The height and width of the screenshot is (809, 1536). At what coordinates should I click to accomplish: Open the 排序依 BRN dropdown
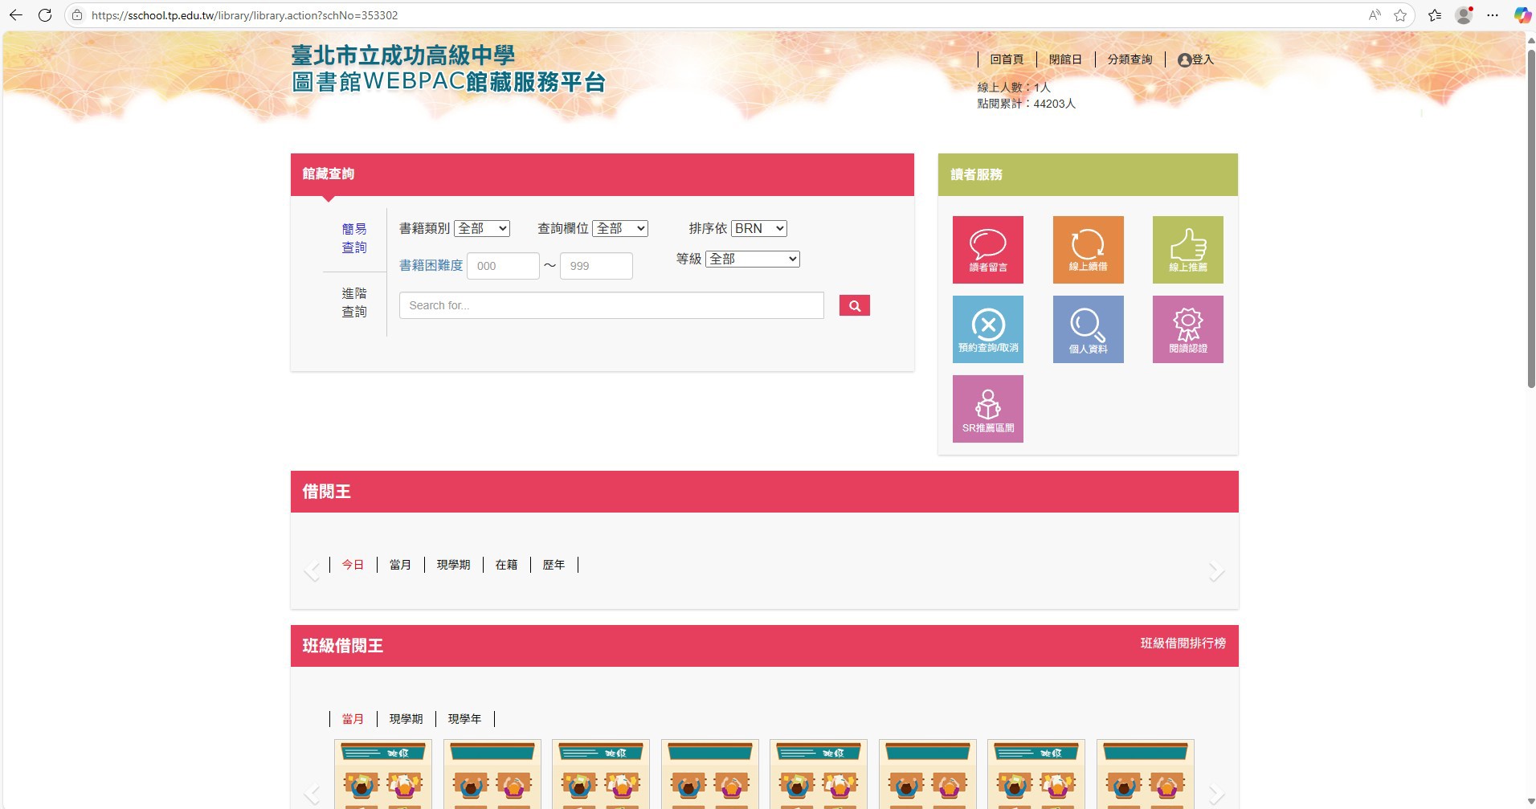coord(758,228)
